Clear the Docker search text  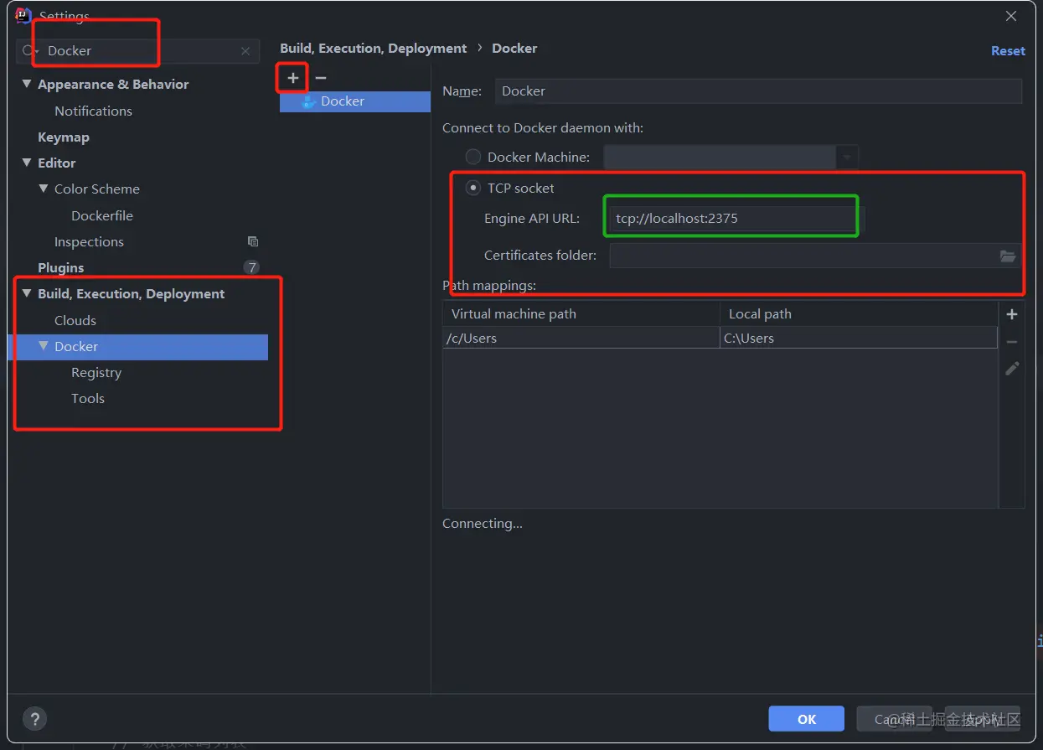[245, 51]
